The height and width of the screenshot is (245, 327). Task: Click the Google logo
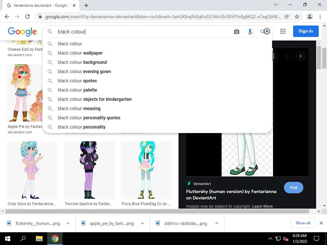pos(22,32)
